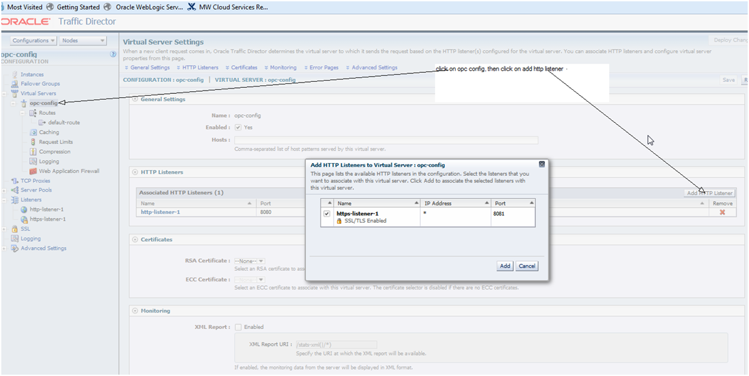The image size is (749, 376).
Task: Click the Save button
Action: [x=728, y=80]
